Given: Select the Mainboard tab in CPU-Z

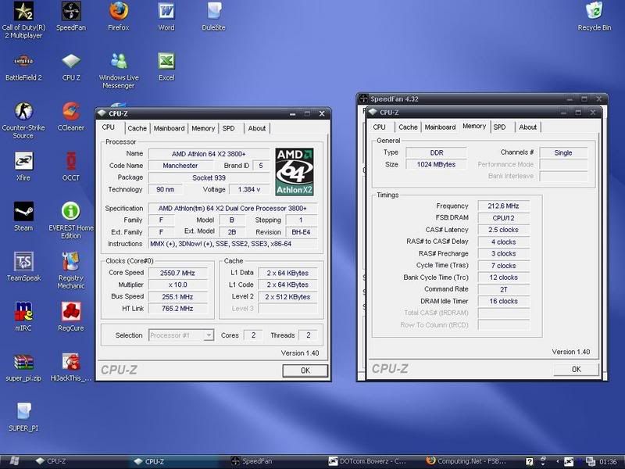Looking at the screenshot, I should tap(169, 128).
